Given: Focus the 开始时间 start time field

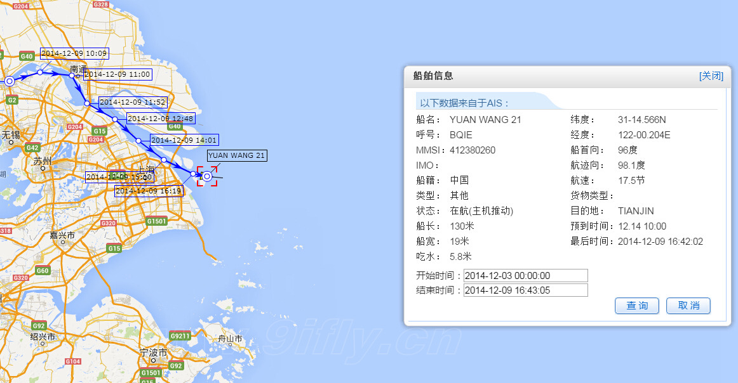Looking at the screenshot, I should tap(525, 276).
